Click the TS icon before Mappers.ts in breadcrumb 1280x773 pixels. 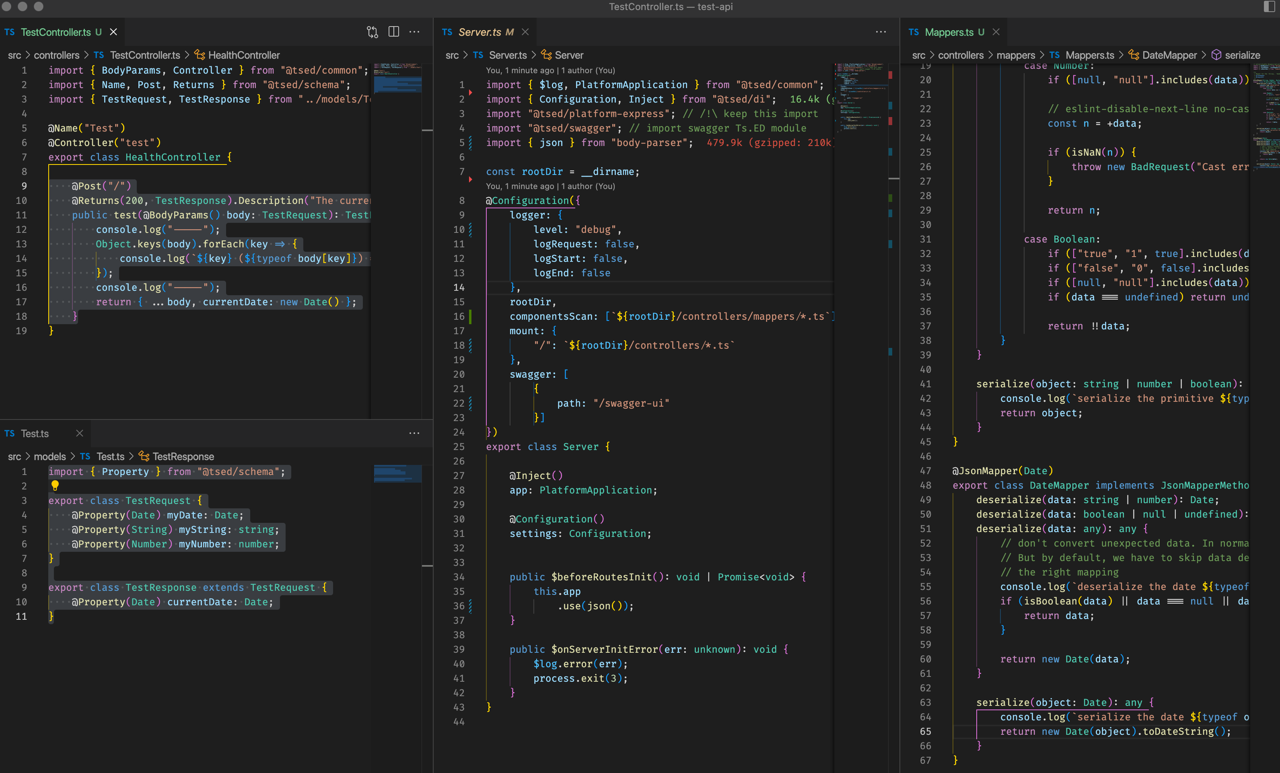tap(1054, 55)
